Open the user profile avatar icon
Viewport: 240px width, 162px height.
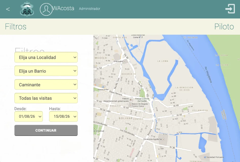click(x=46, y=9)
